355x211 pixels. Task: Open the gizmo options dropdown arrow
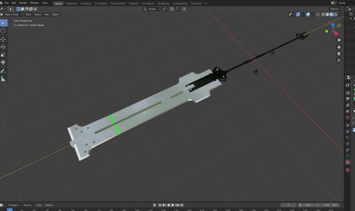click(302, 14)
